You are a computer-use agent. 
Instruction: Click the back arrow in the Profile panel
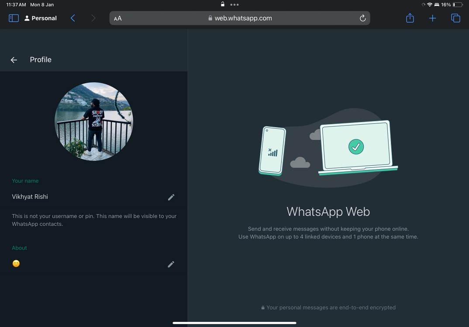(14, 60)
